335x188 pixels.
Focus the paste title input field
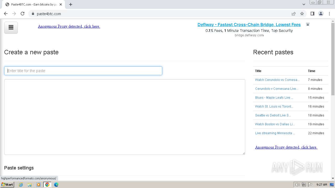[83, 71]
